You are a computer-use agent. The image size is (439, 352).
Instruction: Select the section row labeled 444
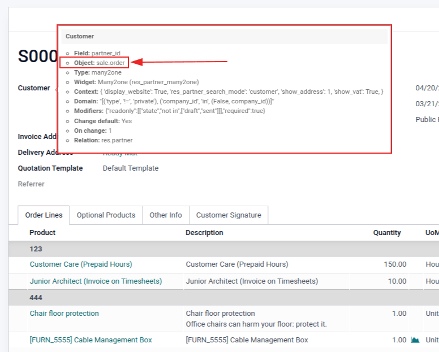(36, 298)
